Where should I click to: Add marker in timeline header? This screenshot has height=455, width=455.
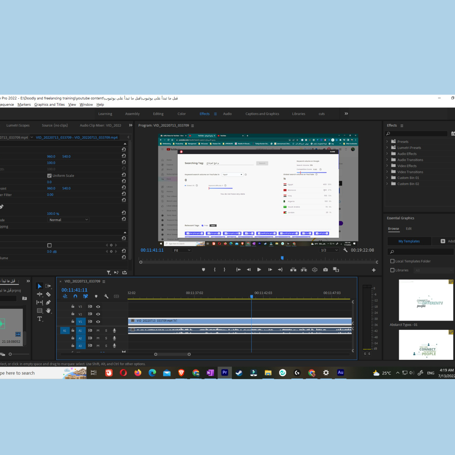(96, 296)
